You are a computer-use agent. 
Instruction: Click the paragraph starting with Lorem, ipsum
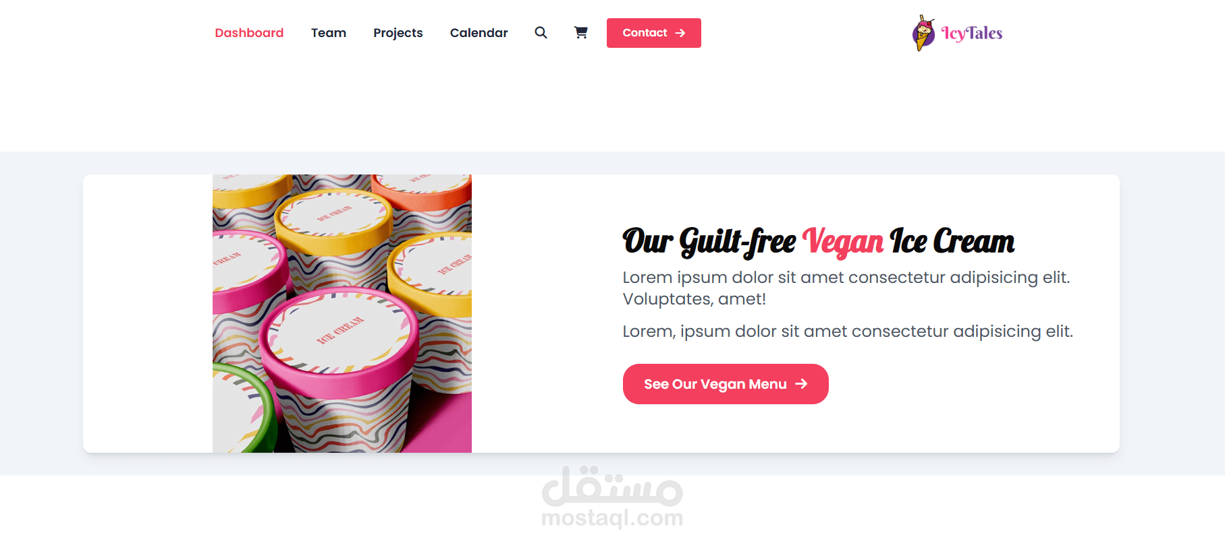pyautogui.click(x=848, y=331)
